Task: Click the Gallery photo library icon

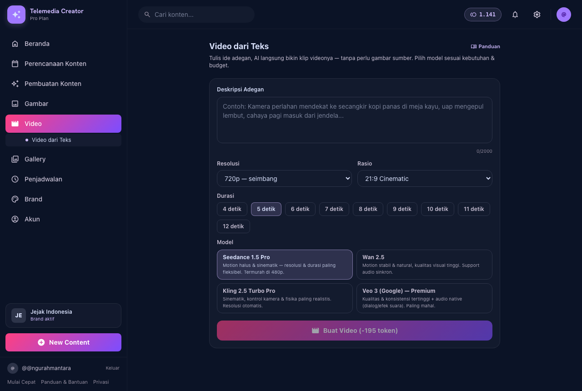Action: [15, 159]
